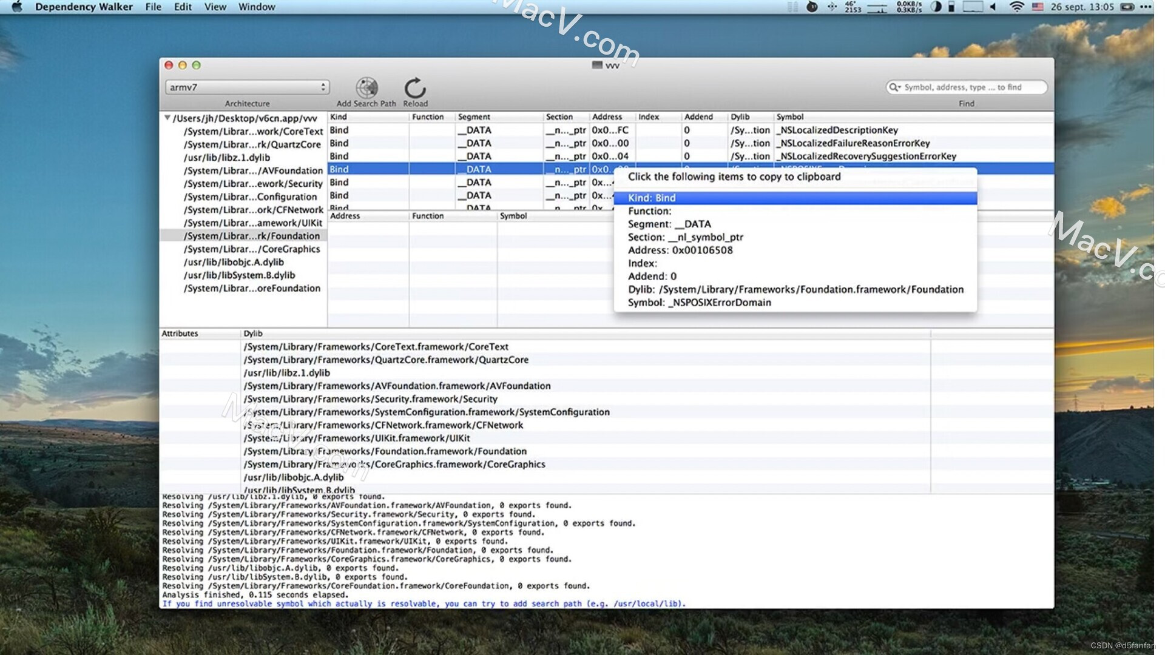1165x655 pixels.
Task: Select the highlighted Bind row in the symbols table
Action: pyautogui.click(x=425, y=169)
